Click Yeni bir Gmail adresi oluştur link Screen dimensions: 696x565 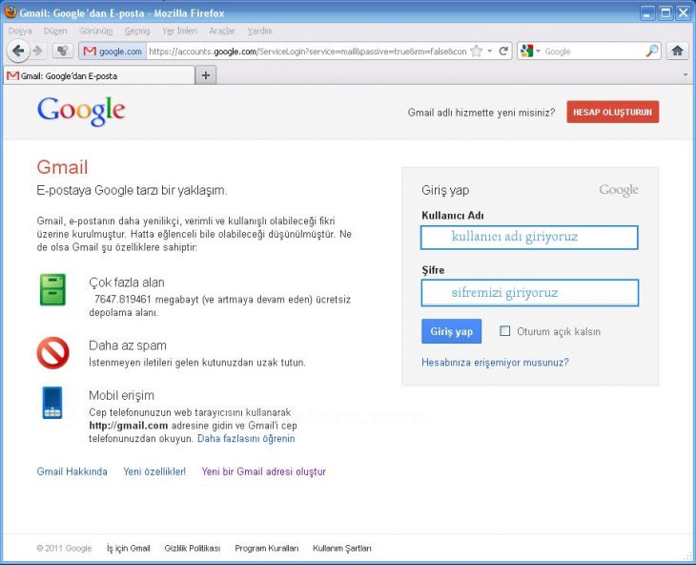click(x=264, y=471)
